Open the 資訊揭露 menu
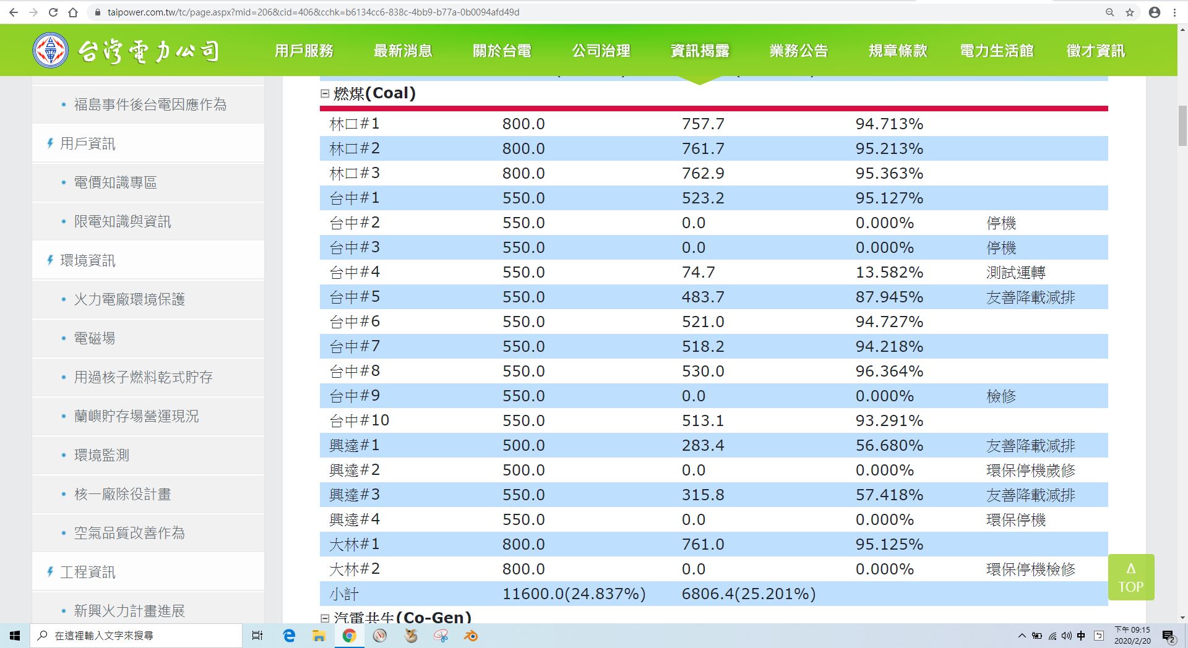This screenshot has height=648, width=1188. pyautogui.click(x=700, y=51)
